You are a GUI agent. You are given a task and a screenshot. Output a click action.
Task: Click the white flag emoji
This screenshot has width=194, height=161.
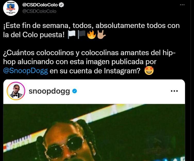pyautogui.click(x=72, y=35)
